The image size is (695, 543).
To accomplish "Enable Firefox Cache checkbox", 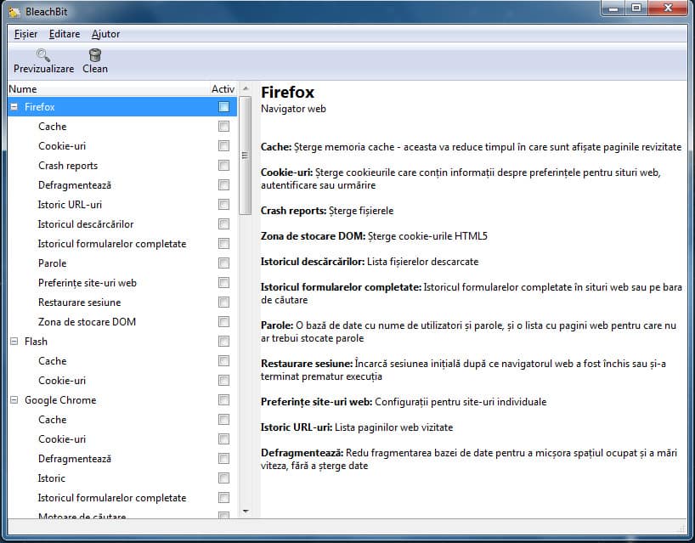I will tap(223, 127).
